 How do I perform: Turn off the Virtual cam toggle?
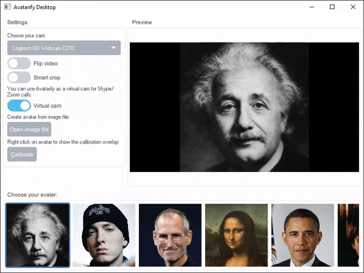[19, 106]
